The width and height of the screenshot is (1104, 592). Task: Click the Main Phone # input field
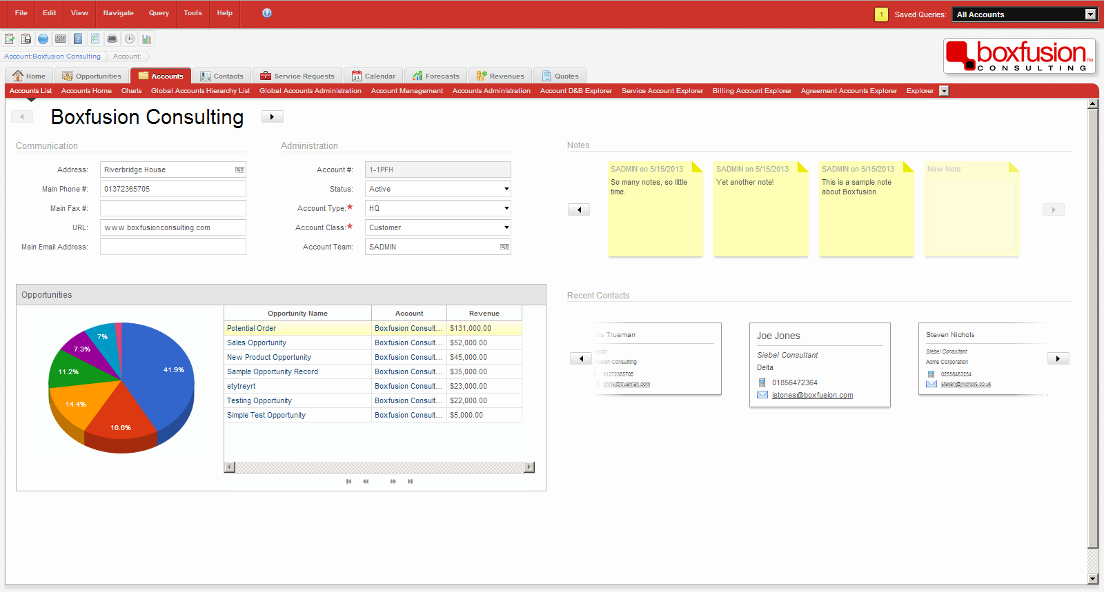point(173,189)
